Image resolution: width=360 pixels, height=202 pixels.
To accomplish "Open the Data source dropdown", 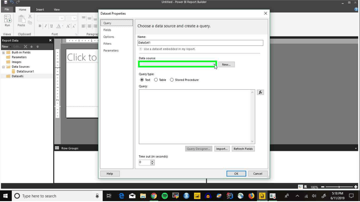I will click(x=178, y=64).
